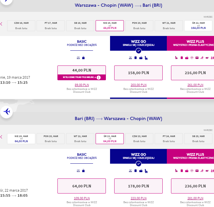This screenshot has width=214, height=207.
Task: Click return WIZZ PLUS seat icon
Action: coord(176,170)
